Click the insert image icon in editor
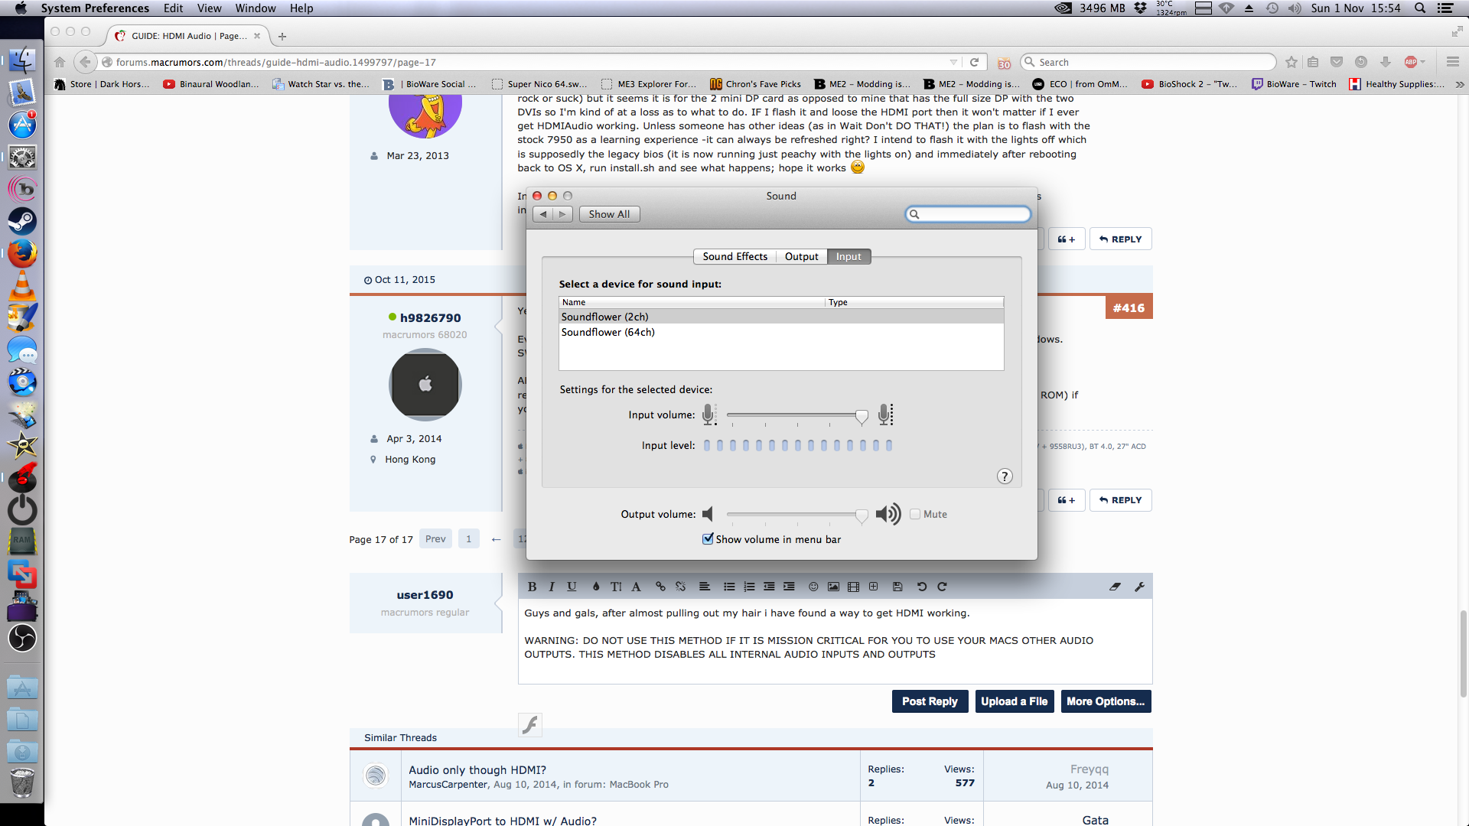 [833, 587]
